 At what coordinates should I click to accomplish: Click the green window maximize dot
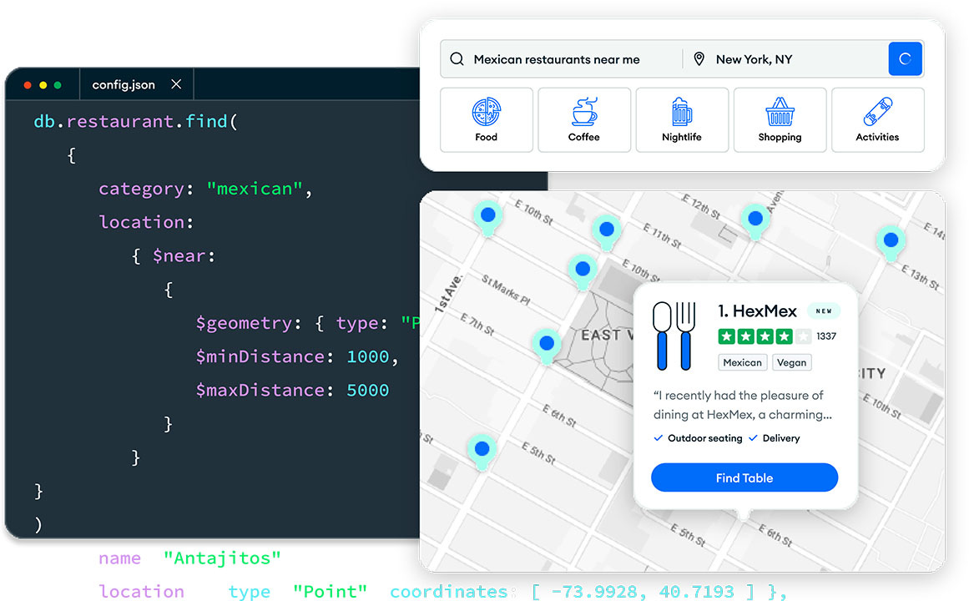[x=58, y=84]
